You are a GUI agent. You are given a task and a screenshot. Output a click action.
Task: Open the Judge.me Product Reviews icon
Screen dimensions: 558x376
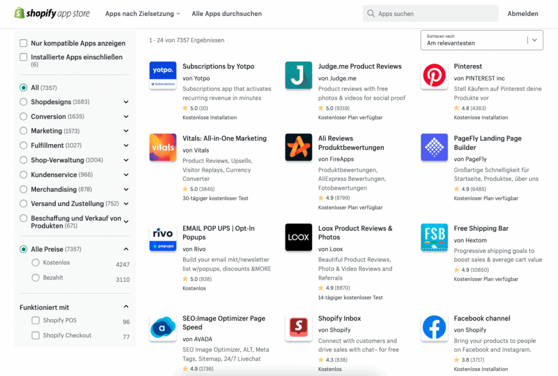[x=298, y=75]
